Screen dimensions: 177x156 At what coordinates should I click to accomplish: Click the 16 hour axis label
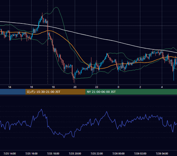[31, 87]
